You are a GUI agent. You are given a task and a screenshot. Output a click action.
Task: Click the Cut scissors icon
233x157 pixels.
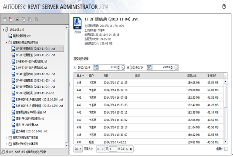pos(17,19)
